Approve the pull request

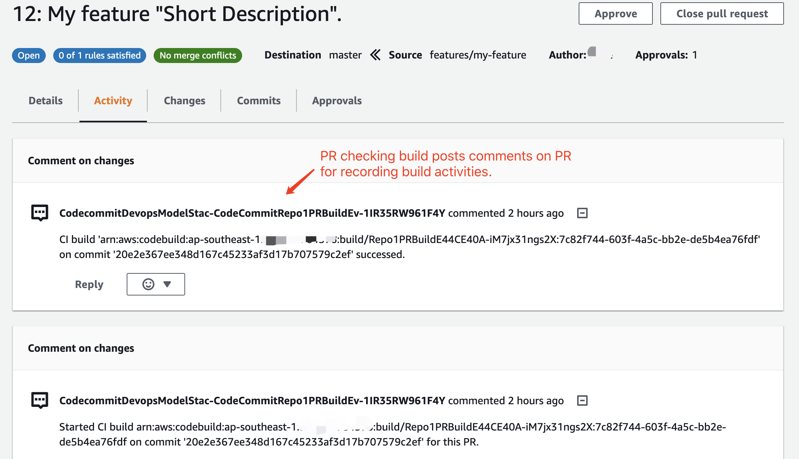[x=615, y=13]
